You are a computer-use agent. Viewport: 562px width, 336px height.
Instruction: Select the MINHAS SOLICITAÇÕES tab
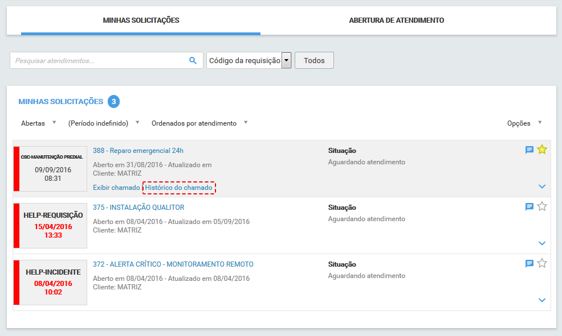[140, 19]
